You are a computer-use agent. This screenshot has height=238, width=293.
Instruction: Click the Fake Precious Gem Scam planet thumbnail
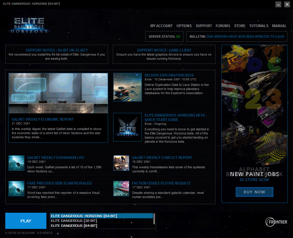(16, 189)
